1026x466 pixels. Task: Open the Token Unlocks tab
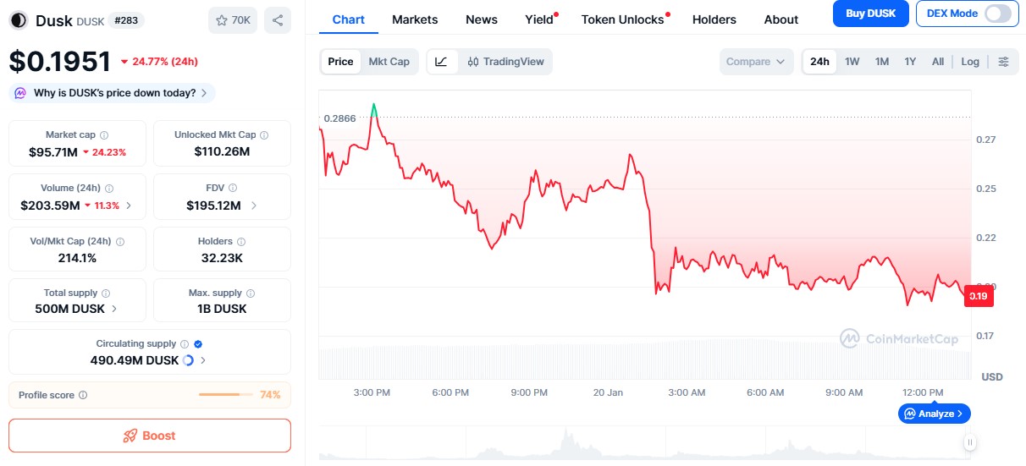coord(622,19)
